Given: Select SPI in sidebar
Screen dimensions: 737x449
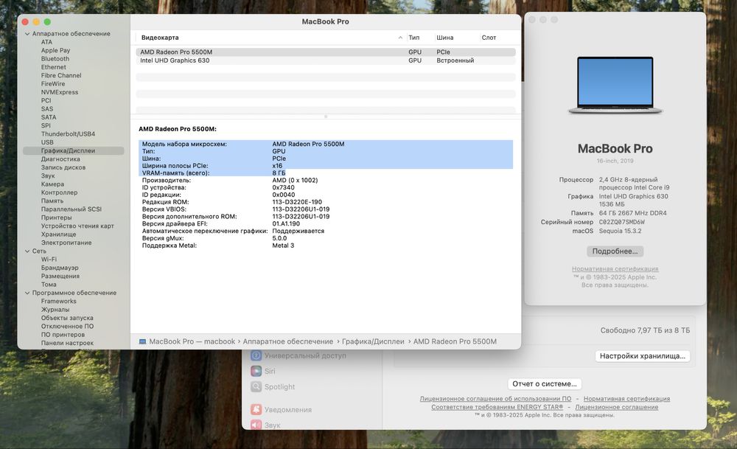Looking at the screenshot, I should 46,125.
